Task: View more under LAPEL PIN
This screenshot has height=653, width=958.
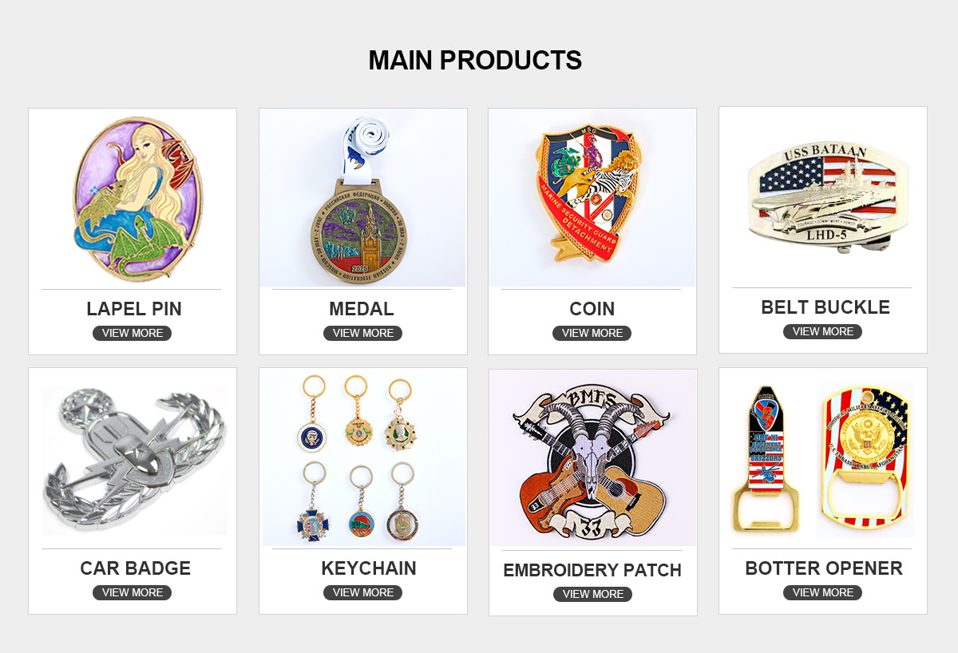Action: click(x=133, y=333)
